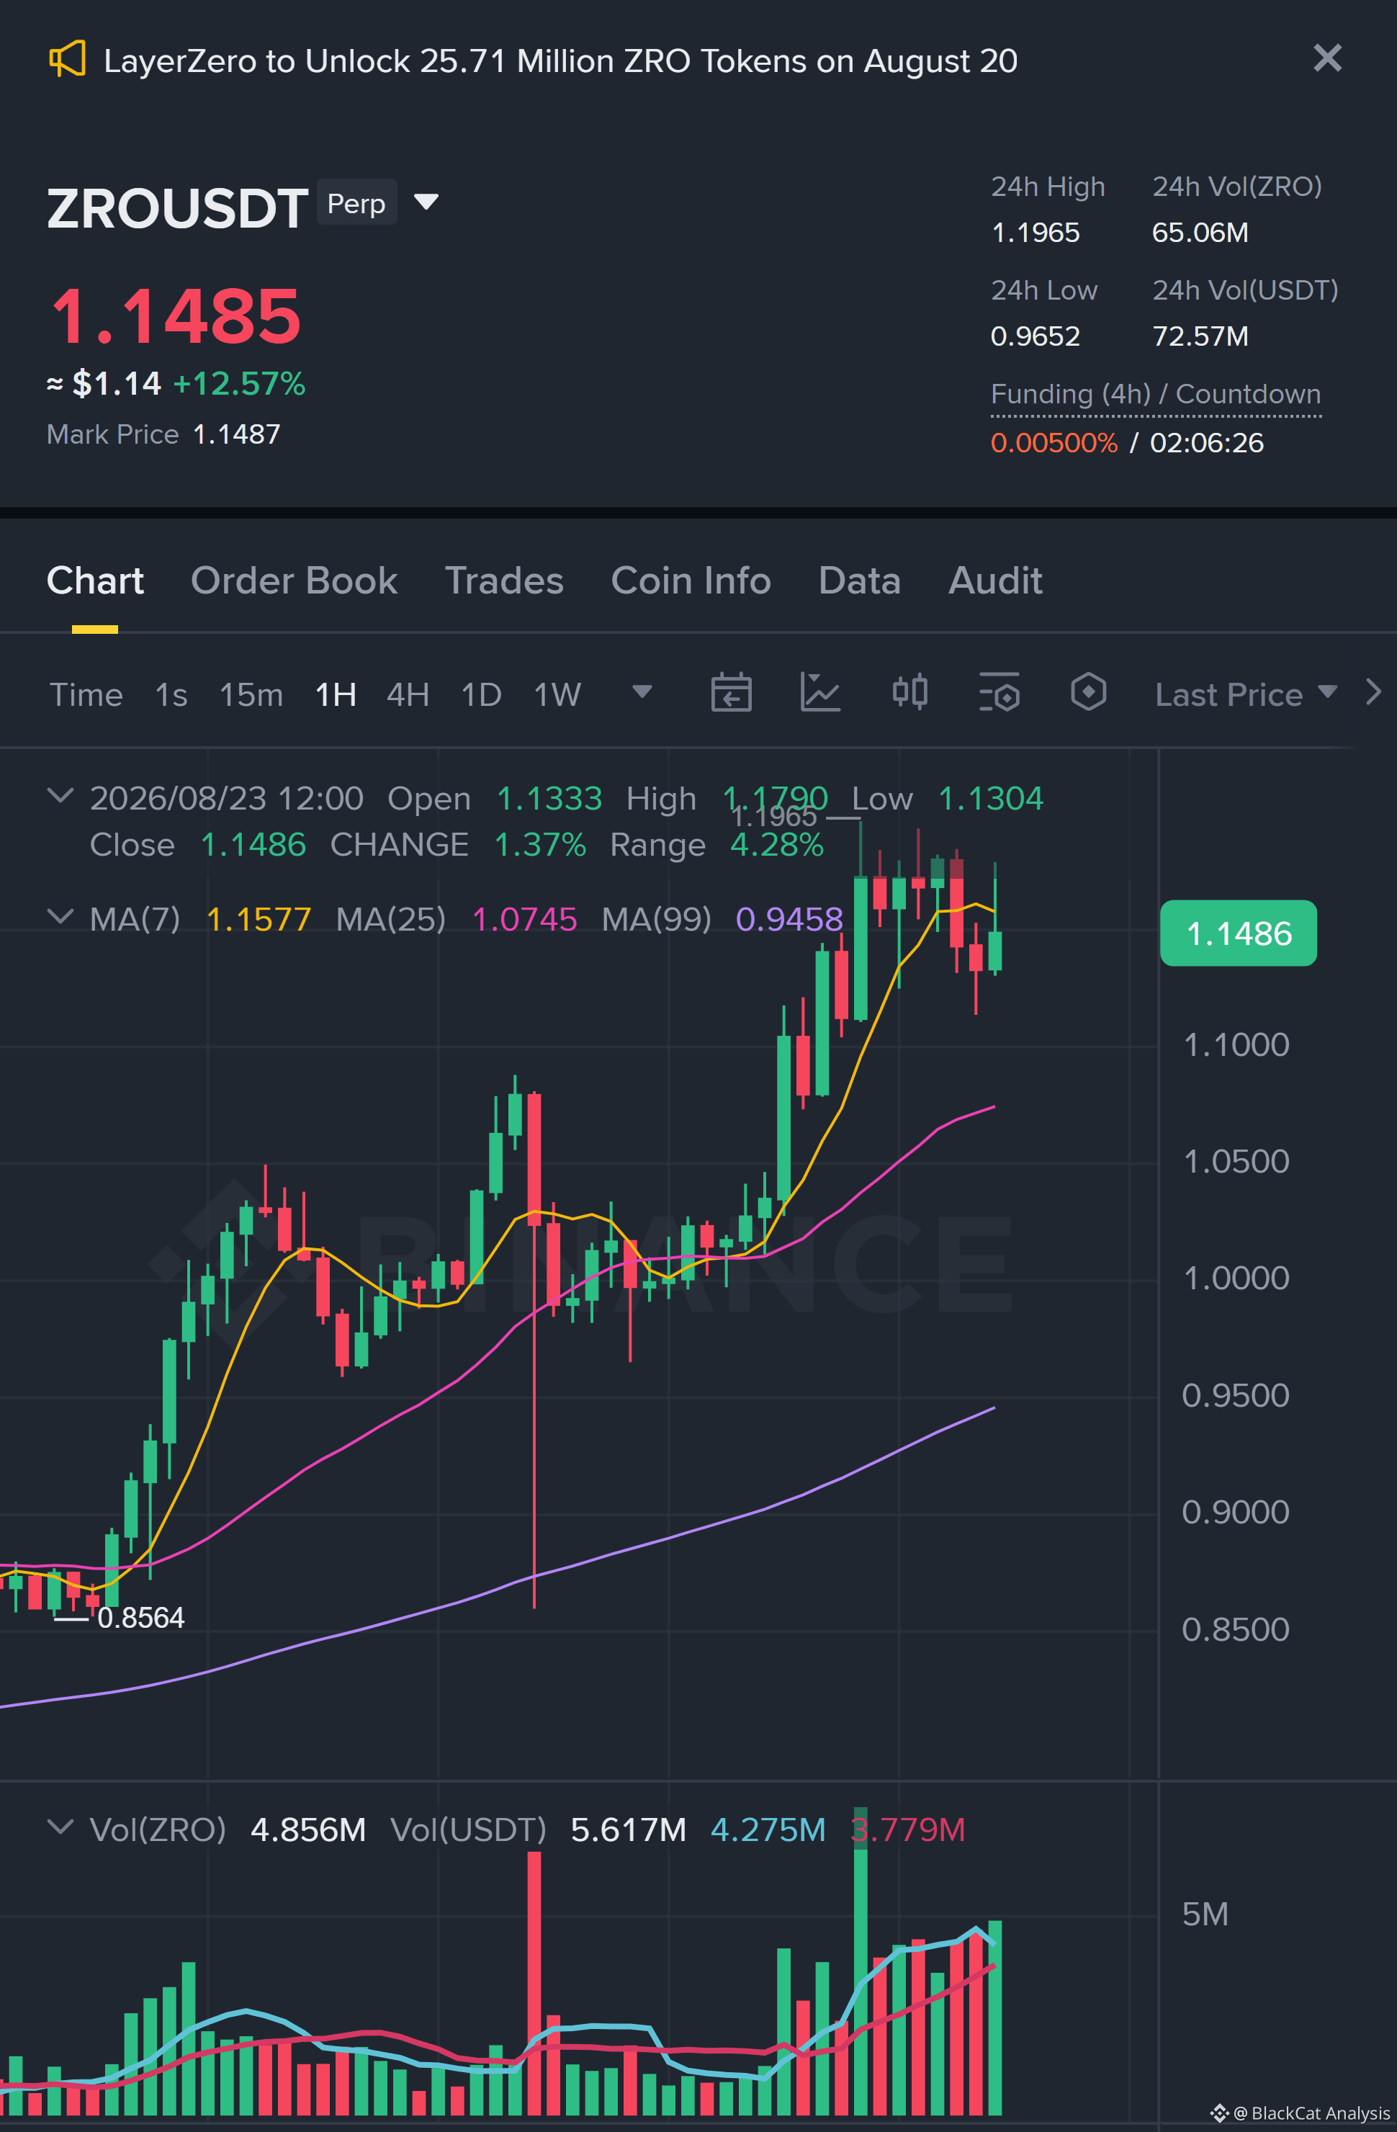
Task: Open the chart display settings icon
Action: (x=999, y=692)
